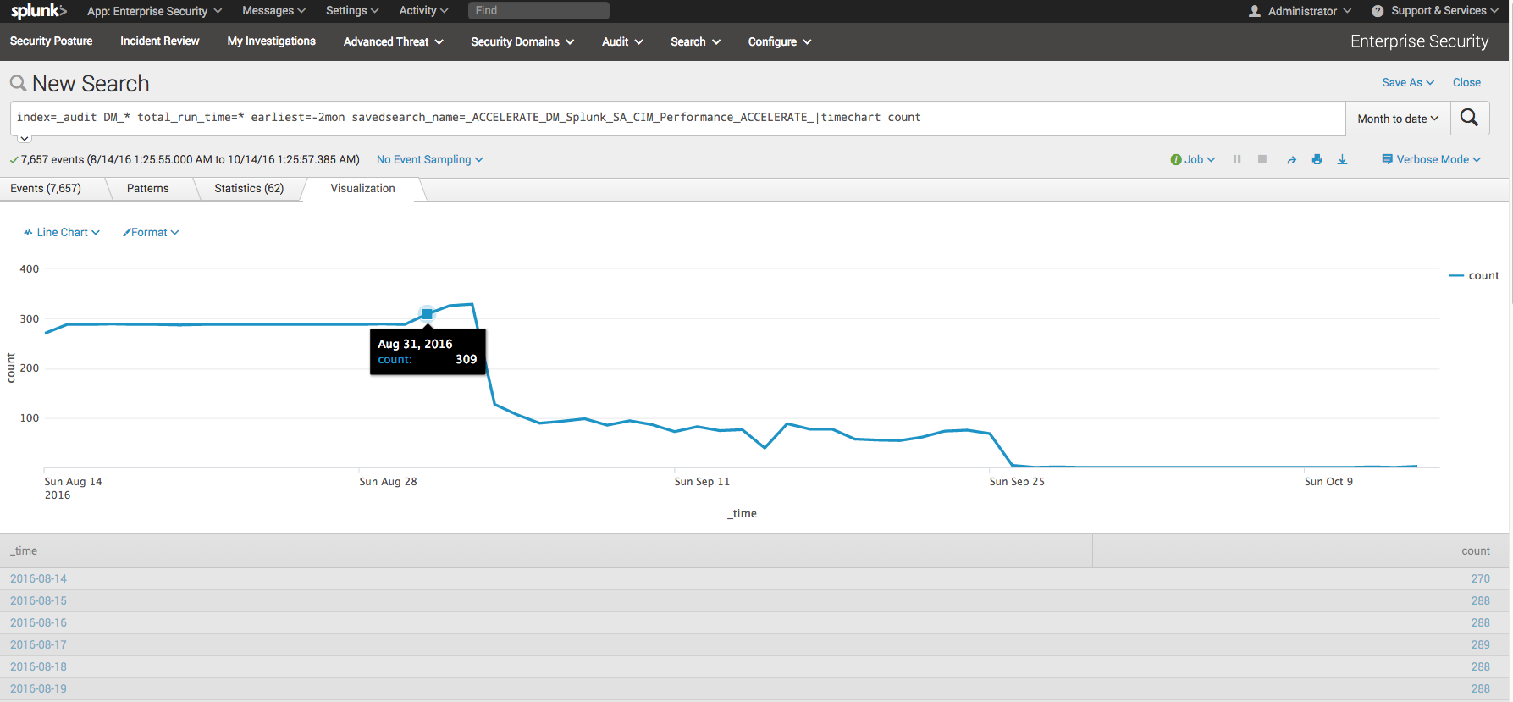Stop the search job

1262,159
